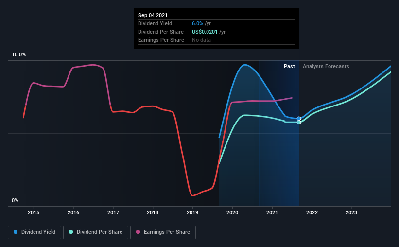This screenshot has height=247, width=399.
Task: Click the 6.0% dividend yield value
Action: click(x=197, y=23)
